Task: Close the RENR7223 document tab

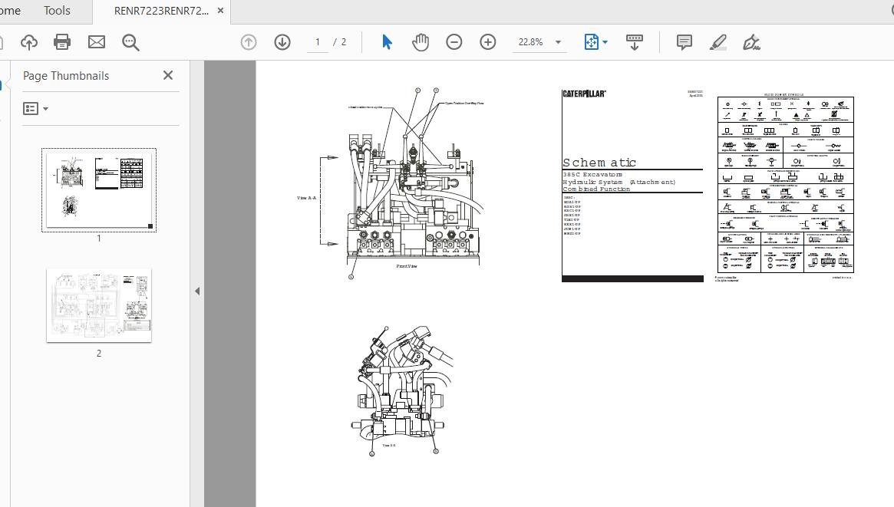Action: click(x=221, y=11)
